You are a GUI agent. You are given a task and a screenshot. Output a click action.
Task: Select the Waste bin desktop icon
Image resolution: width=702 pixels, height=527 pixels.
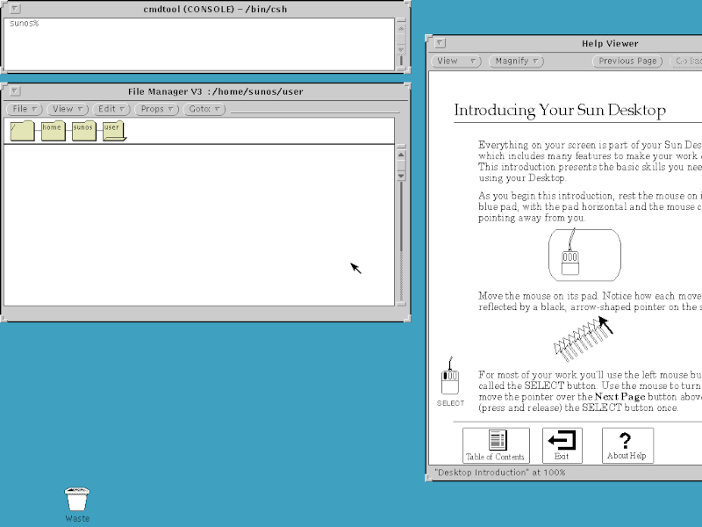click(x=77, y=500)
